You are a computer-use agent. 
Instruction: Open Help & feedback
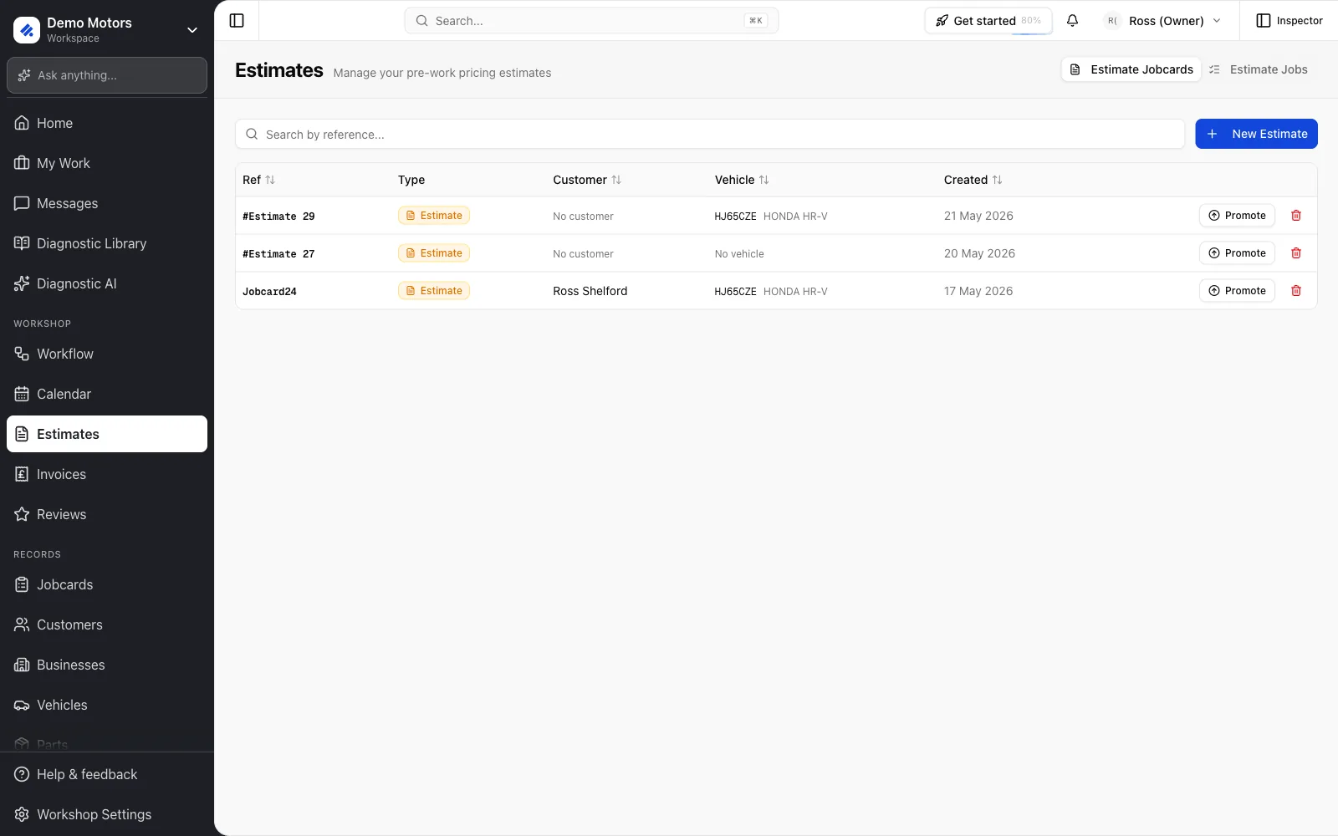tap(107, 774)
